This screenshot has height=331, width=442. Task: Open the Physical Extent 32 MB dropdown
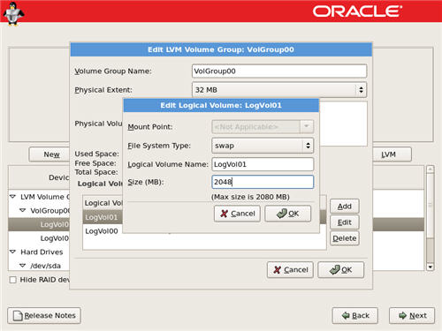279,90
